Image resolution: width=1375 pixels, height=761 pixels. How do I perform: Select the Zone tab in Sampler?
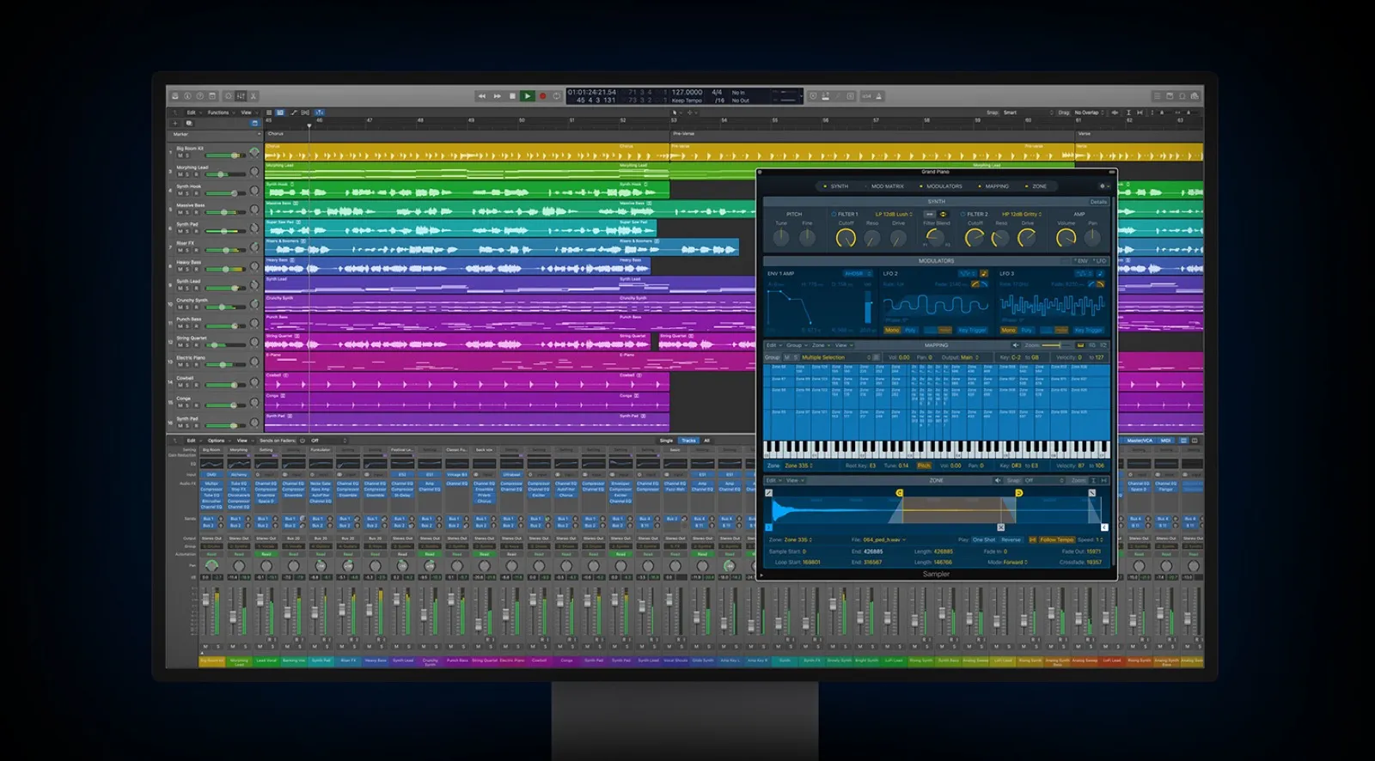pyautogui.click(x=1039, y=186)
